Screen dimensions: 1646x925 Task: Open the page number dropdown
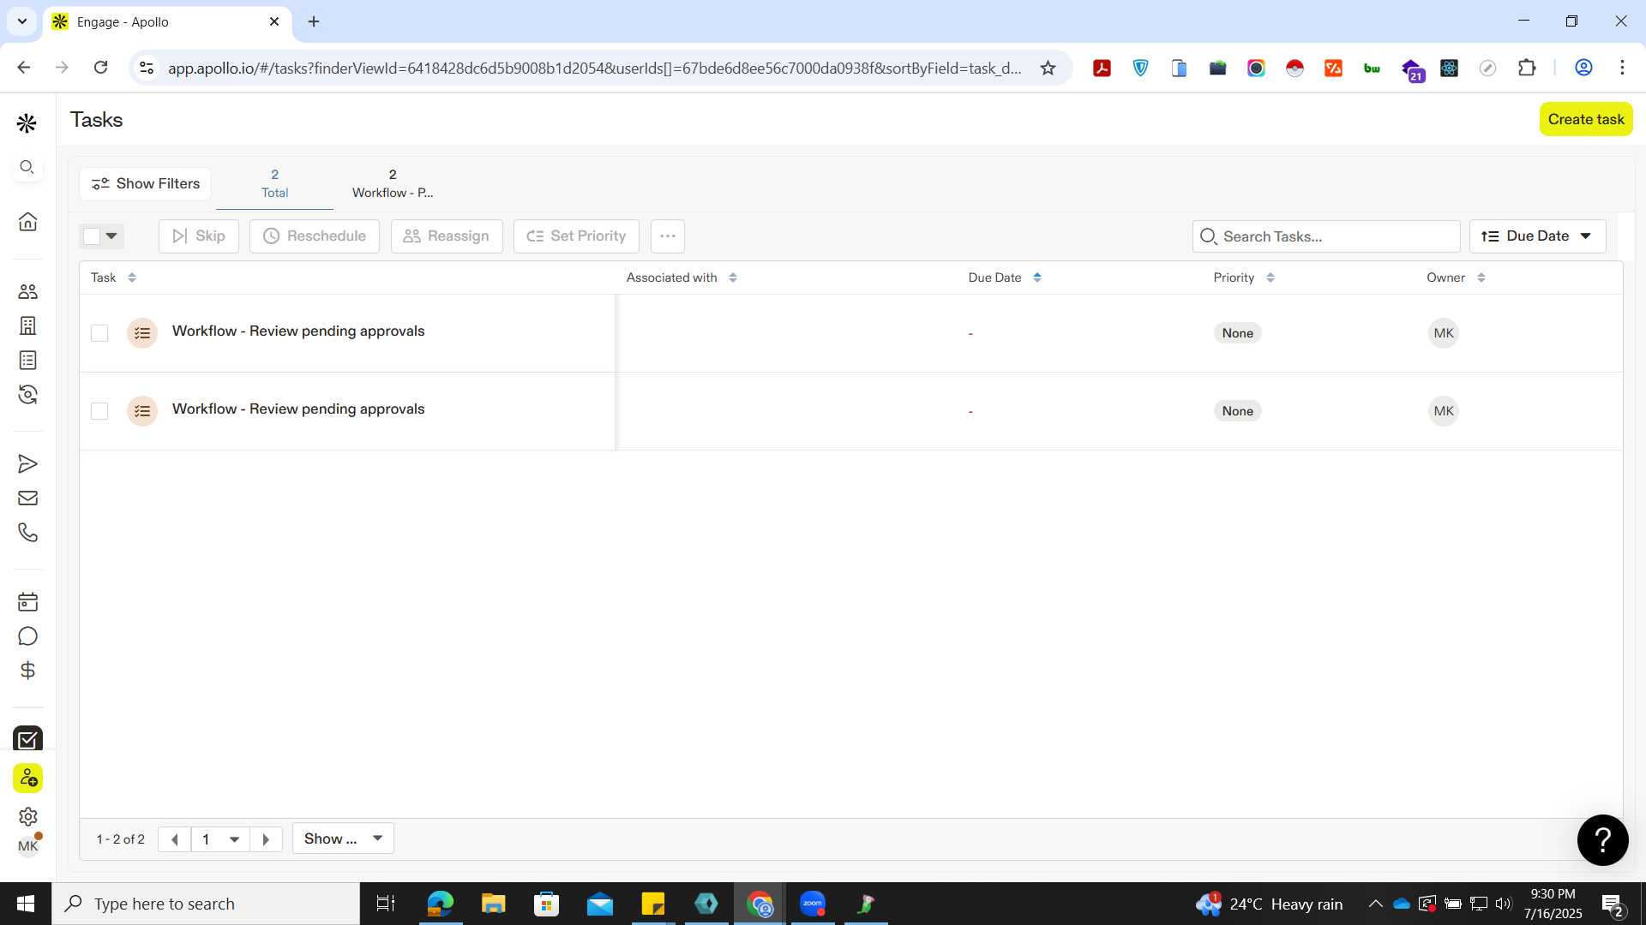pyautogui.click(x=220, y=839)
